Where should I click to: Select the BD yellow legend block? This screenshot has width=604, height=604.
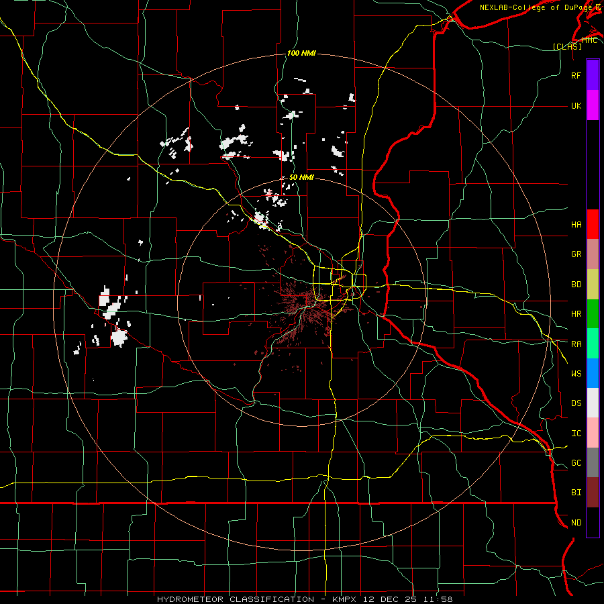pos(593,284)
